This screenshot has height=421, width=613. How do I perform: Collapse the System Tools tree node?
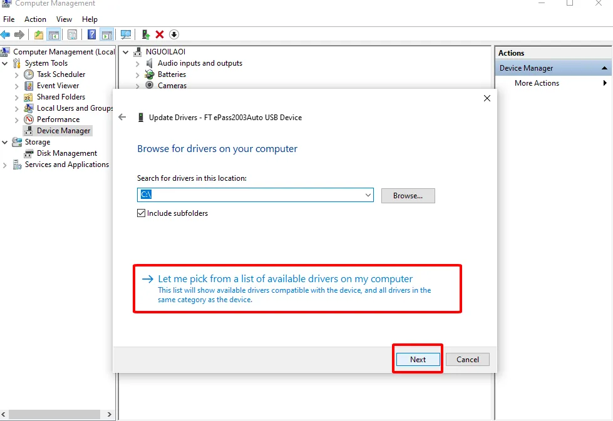click(x=4, y=63)
